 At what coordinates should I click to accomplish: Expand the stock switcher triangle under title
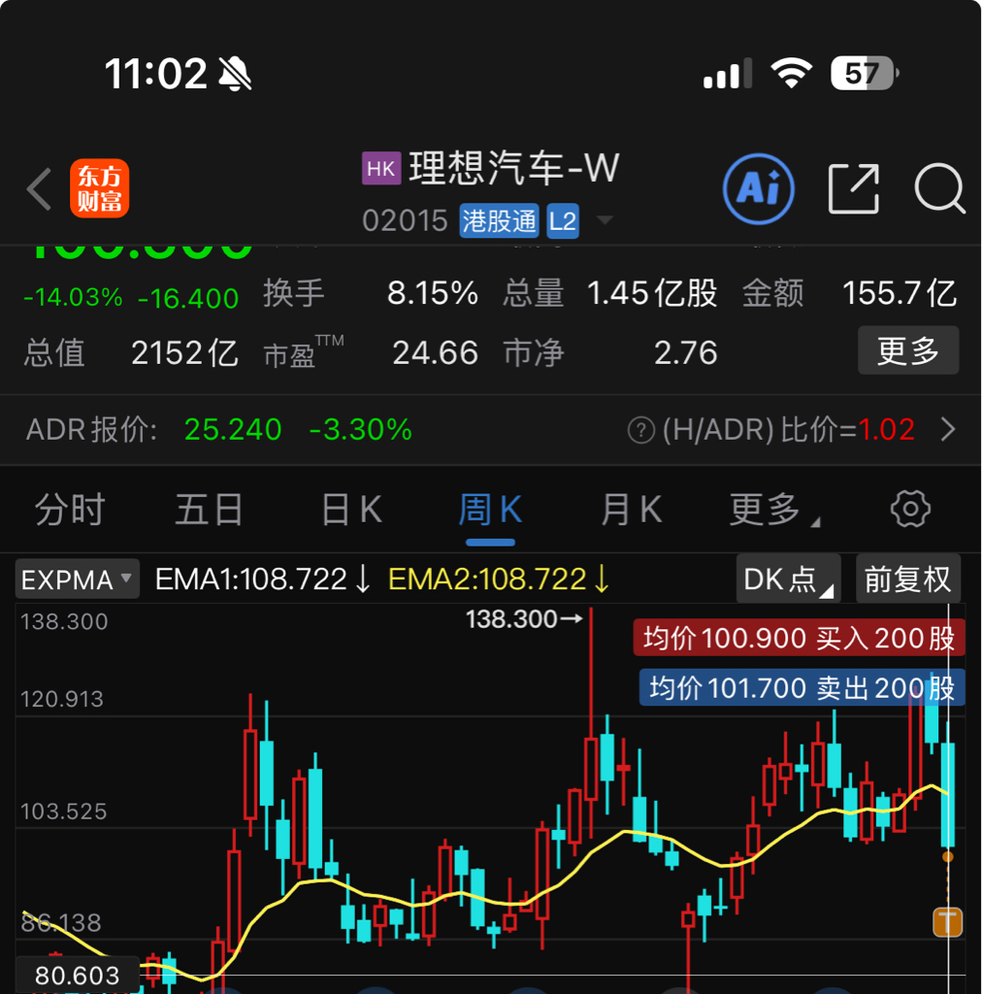tap(606, 220)
